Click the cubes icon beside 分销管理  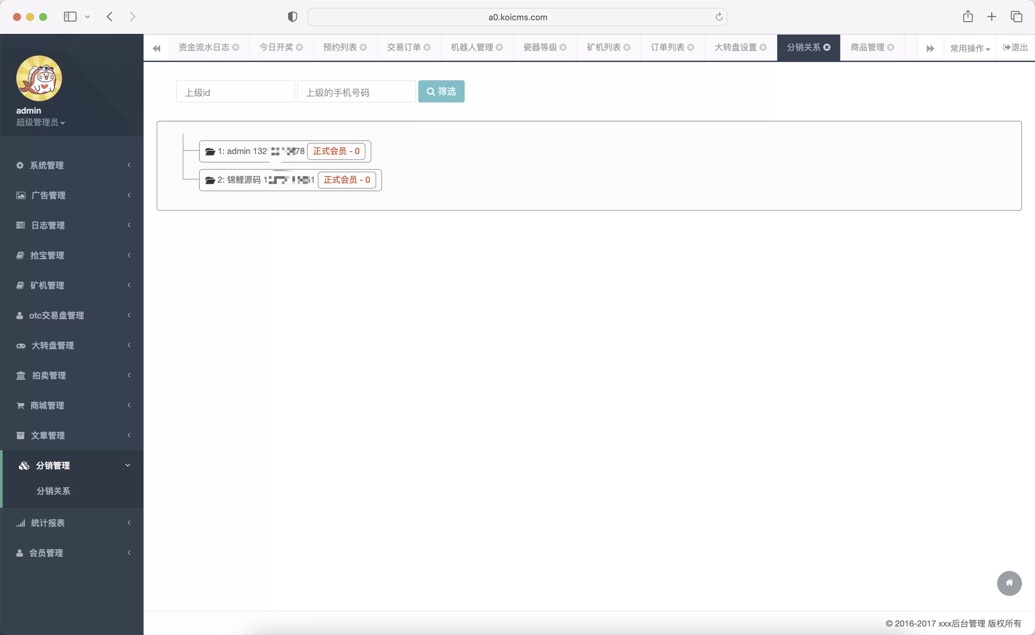coord(24,465)
